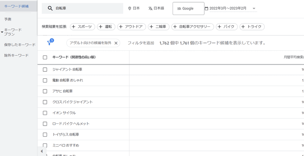The height and width of the screenshot is (156, 304).
Task: Click the 1,762 個中 1,761 個 count text
Action: (176, 43)
